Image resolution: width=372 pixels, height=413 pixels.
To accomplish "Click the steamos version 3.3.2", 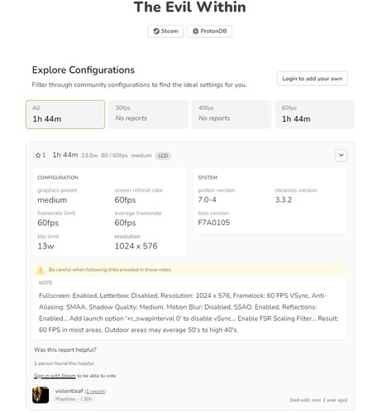I will pyautogui.click(x=284, y=199).
